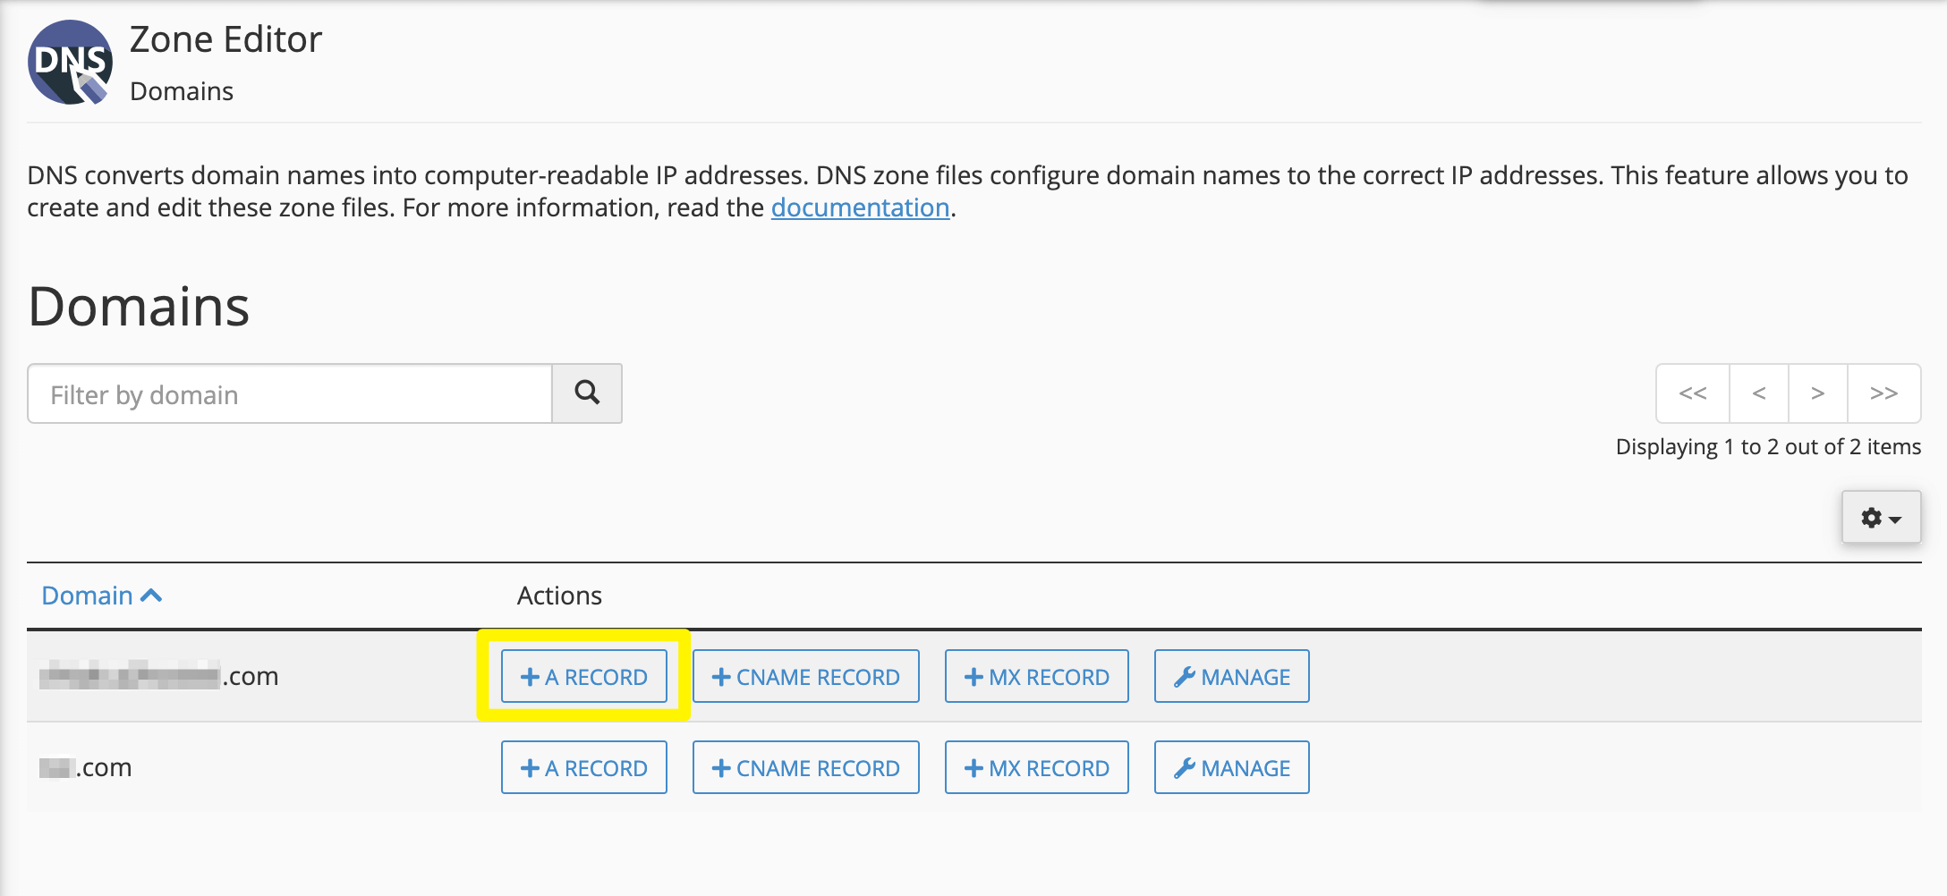Viewport: 1947px width, 896px height.
Task: Go to next page with the > control
Action: pyautogui.click(x=1817, y=393)
